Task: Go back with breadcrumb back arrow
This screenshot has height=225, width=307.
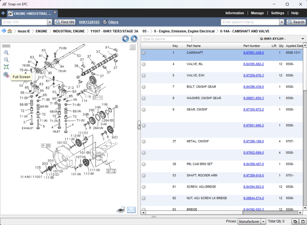Action: (4, 31)
